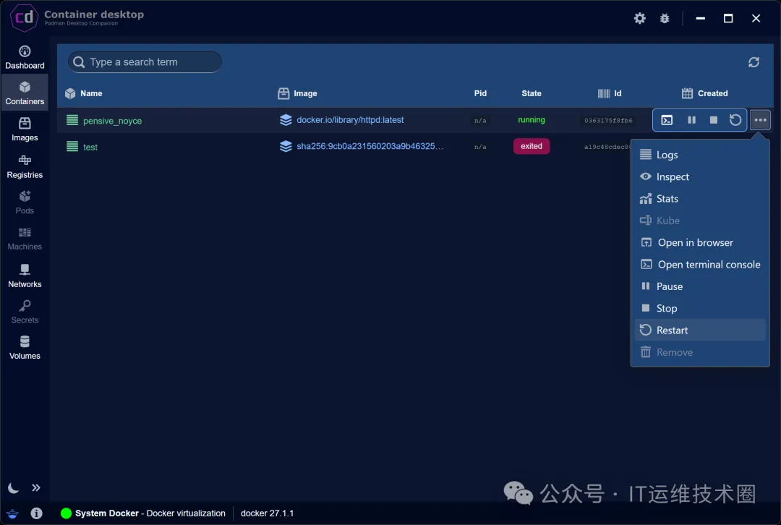Choose Restart in the context menu
The image size is (781, 525).
[672, 330]
